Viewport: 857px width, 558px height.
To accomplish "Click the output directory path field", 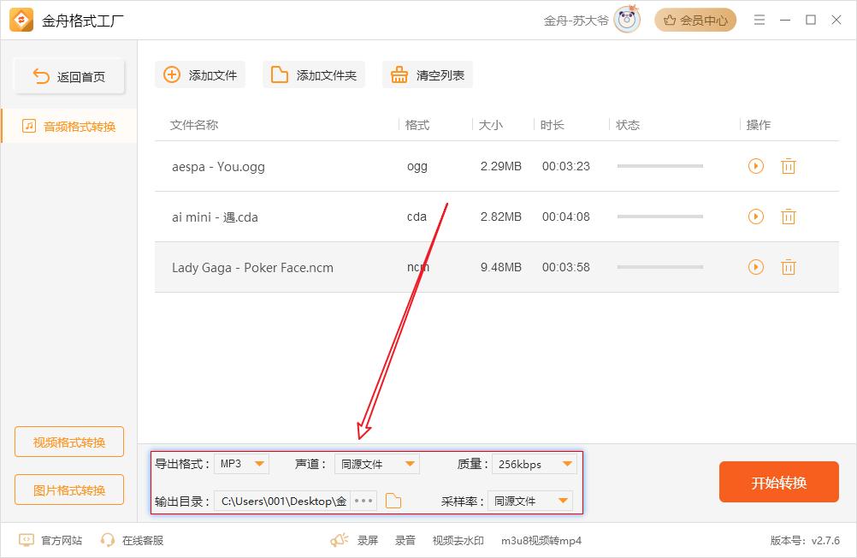I will click(x=283, y=502).
